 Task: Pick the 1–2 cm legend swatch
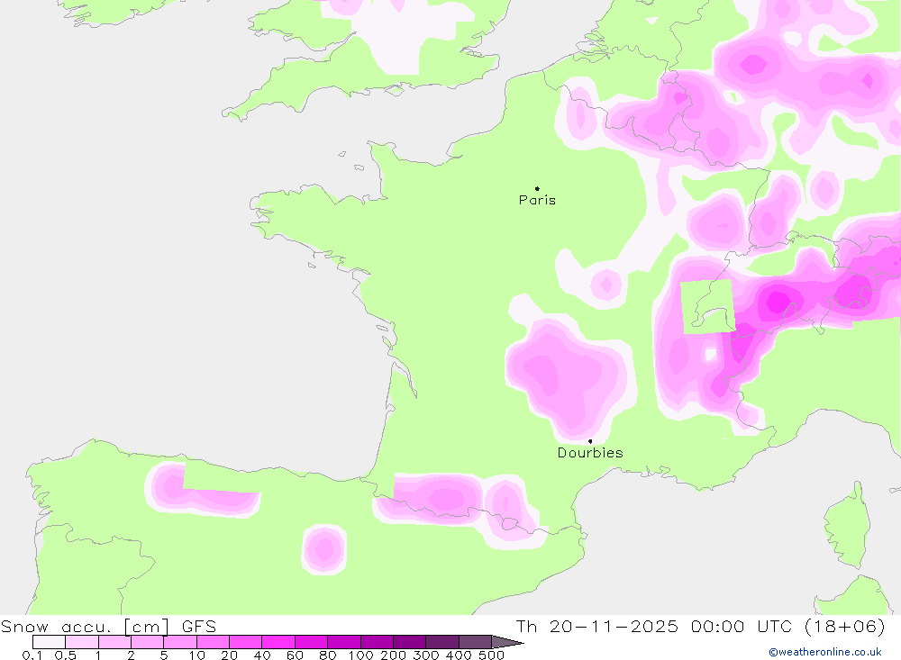[114, 642]
